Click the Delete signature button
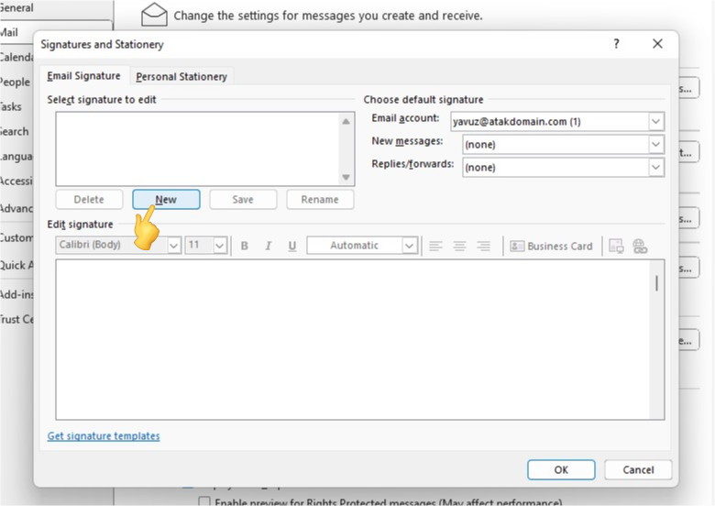 click(89, 200)
